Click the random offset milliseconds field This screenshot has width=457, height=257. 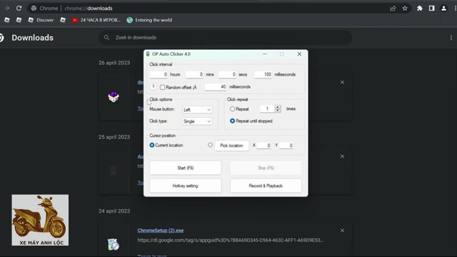[215, 87]
